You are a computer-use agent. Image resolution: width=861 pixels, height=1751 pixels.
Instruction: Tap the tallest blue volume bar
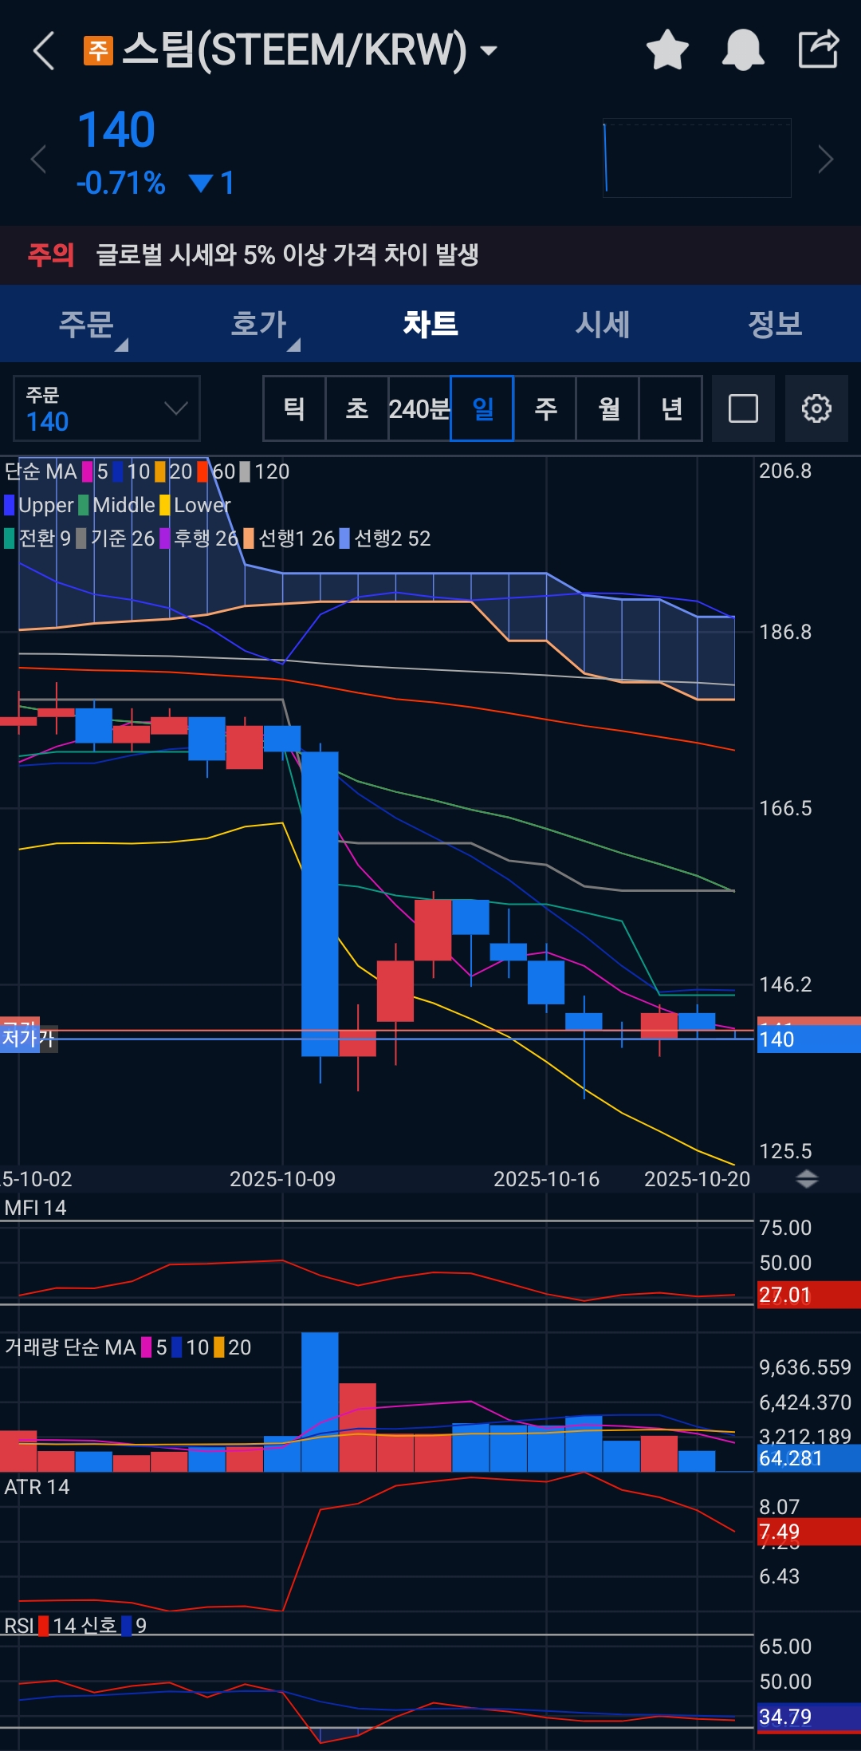tap(320, 1402)
